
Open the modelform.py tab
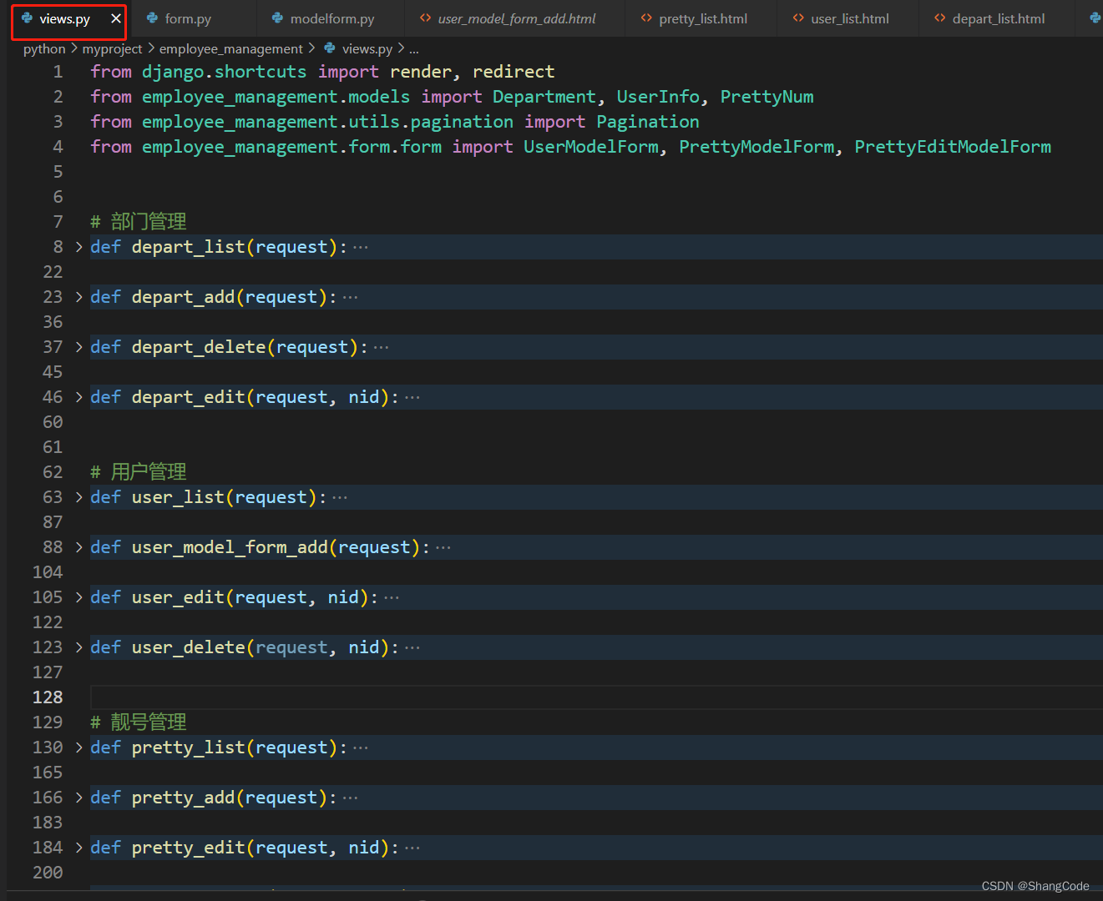point(331,18)
